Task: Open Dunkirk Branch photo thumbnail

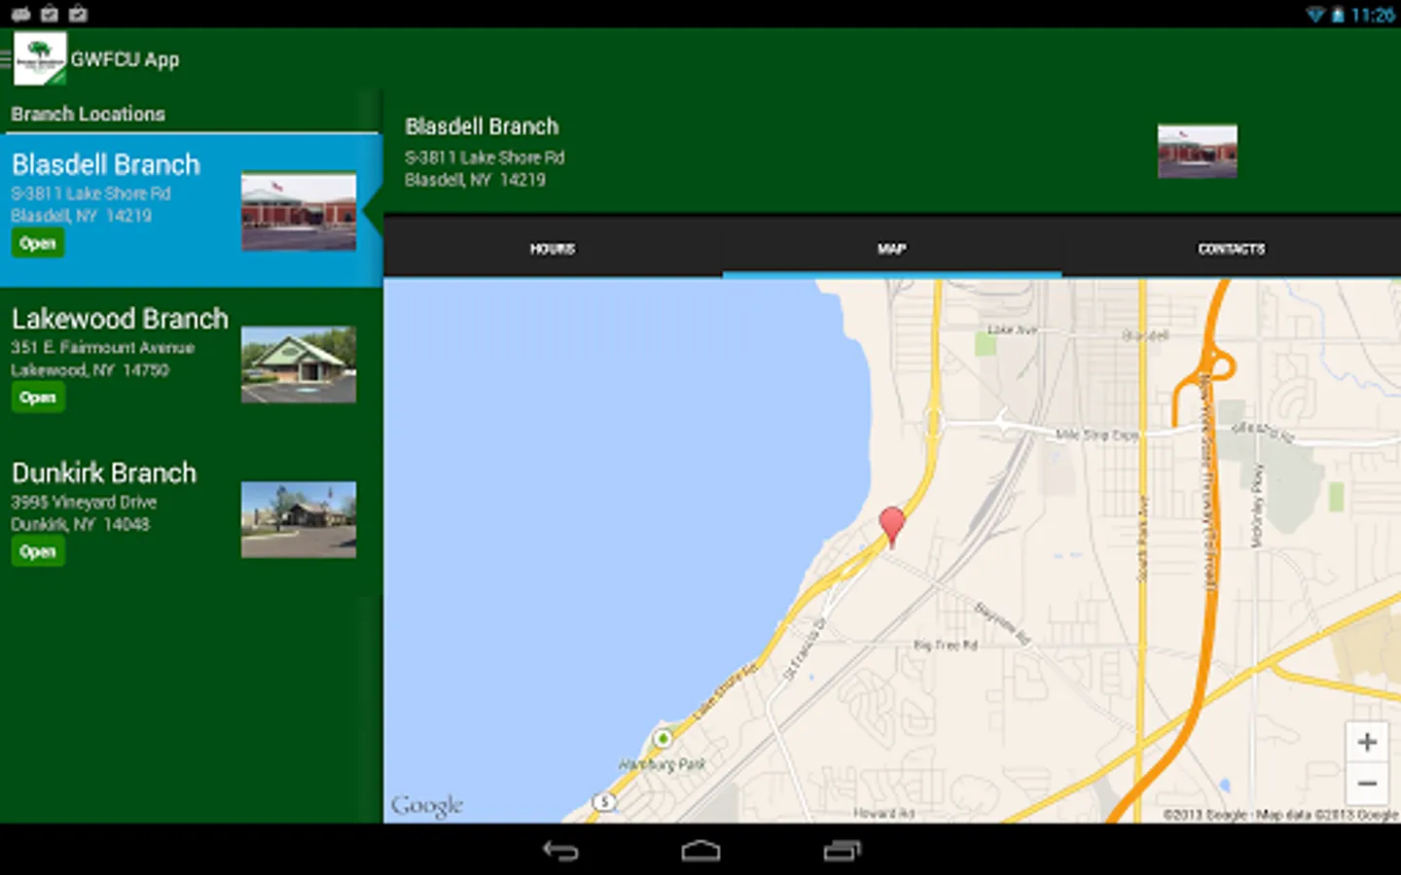Action: pos(299,519)
